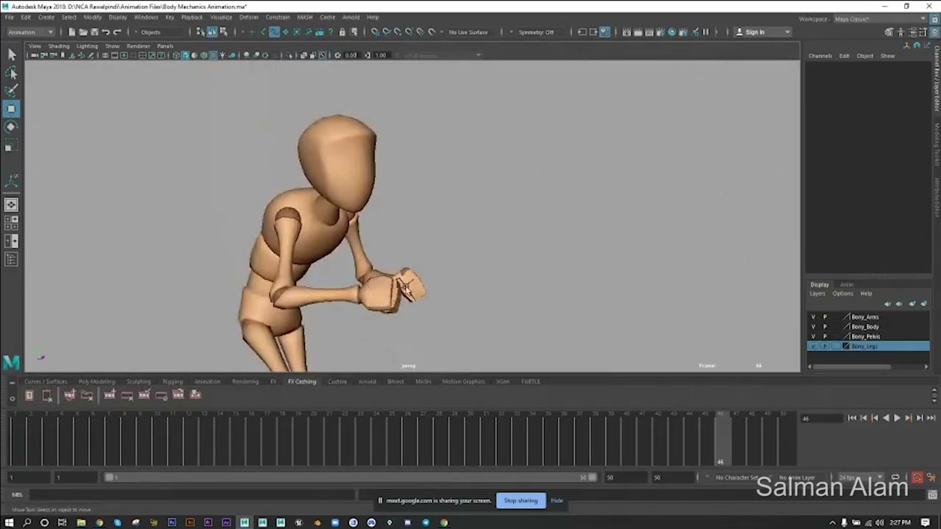The height and width of the screenshot is (529, 941).
Task: Click first FX Caching shelf icon
Action: click(x=29, y=395)
